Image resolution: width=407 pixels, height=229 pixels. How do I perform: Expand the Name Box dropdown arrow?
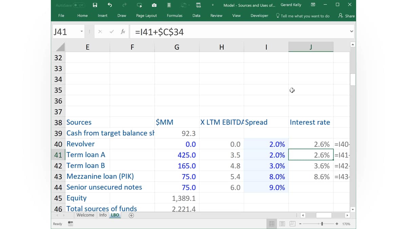pos(82,32)
